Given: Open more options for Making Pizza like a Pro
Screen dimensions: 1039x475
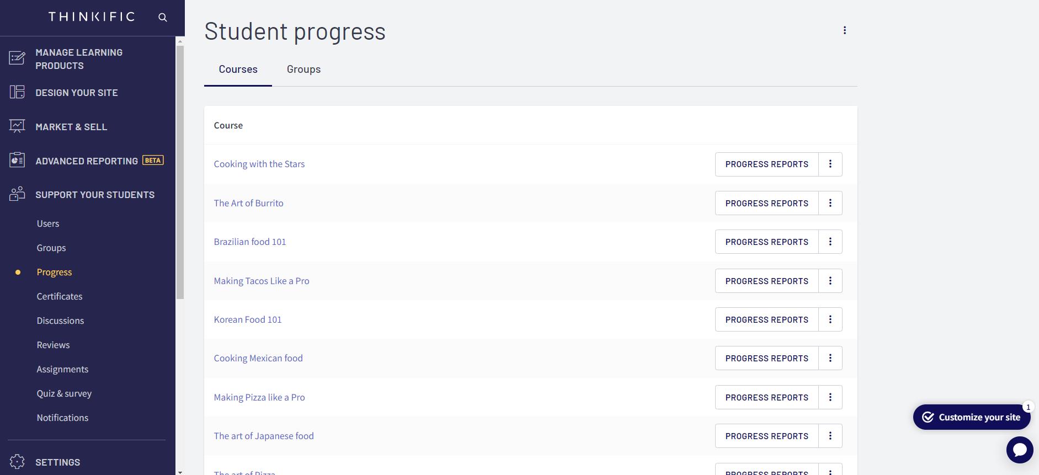Looking at the screenshot, I should tap(830, 397).
